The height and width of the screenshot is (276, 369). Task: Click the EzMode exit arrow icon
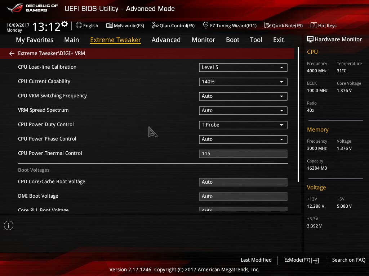point(316,260)
